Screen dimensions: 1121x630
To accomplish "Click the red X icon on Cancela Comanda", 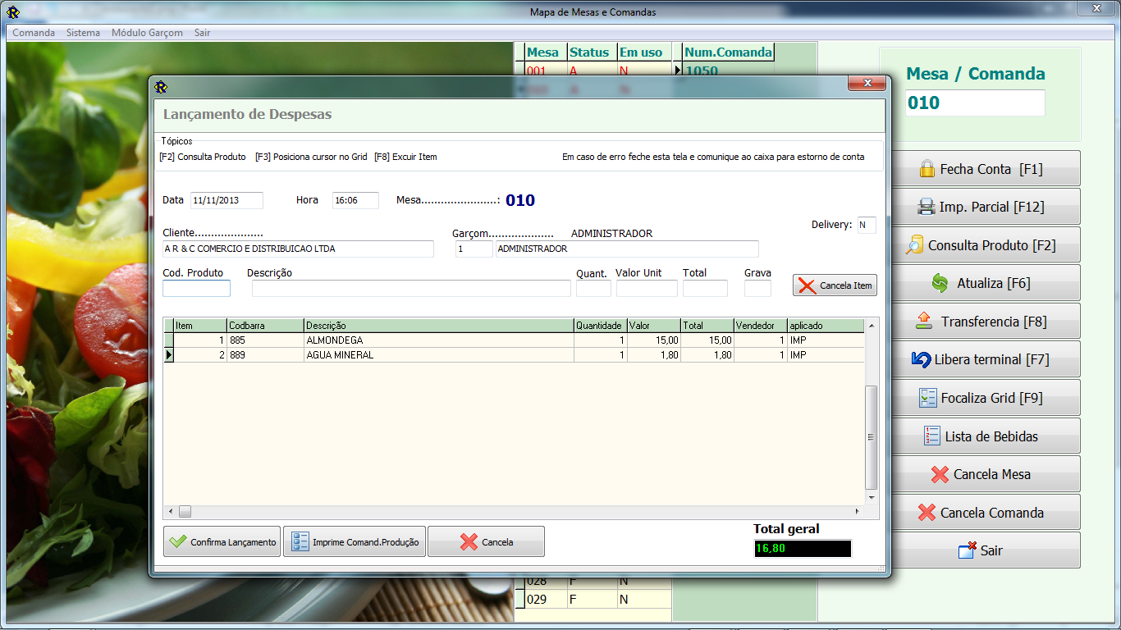I will pos(927,513).
